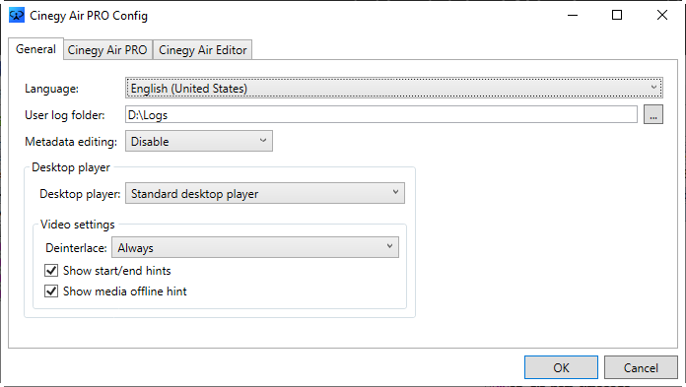
Task: Close the Cinegy Air PRO Config window
Action: (662, 16)
